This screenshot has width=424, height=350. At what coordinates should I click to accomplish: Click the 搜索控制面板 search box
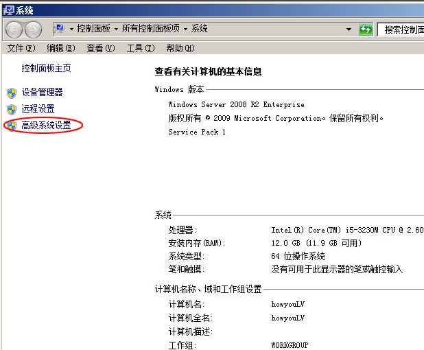point(401,30)
